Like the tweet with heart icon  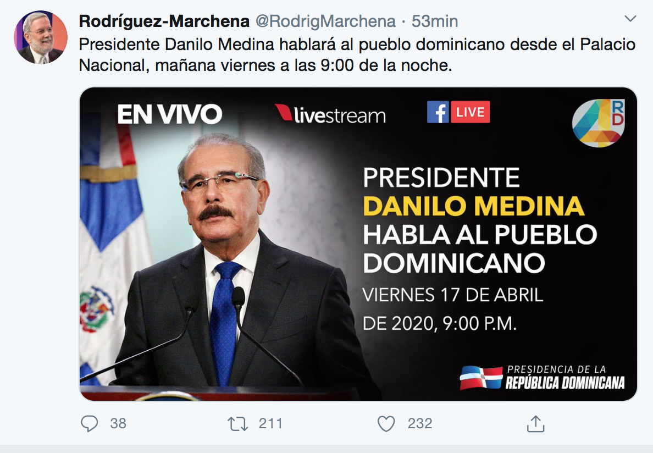(x=386, y=424)
